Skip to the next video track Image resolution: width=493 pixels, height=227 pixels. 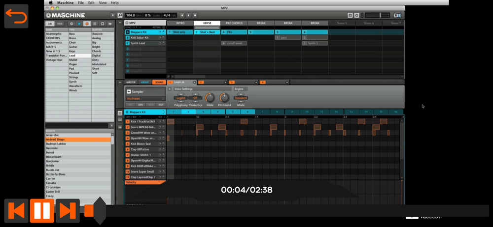[x=68, y=210]
